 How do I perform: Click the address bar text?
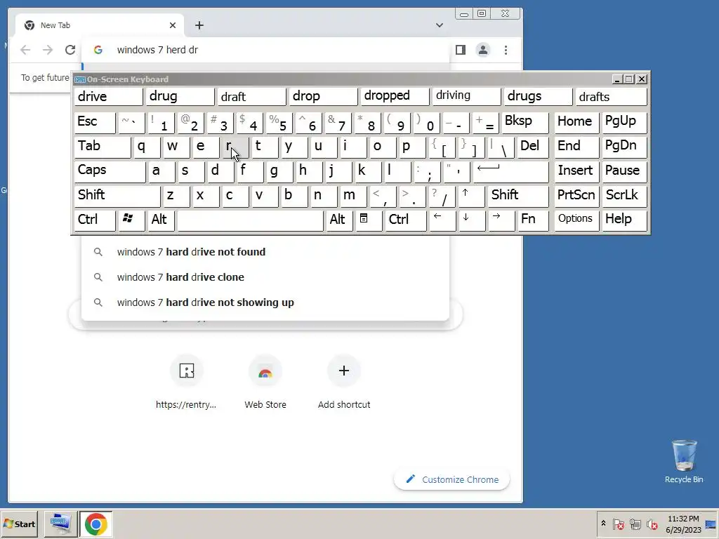coord(157,50)
